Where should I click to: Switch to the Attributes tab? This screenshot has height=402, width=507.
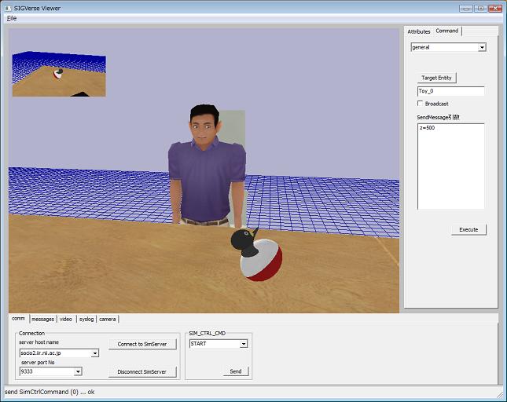[x=418, y=31]
